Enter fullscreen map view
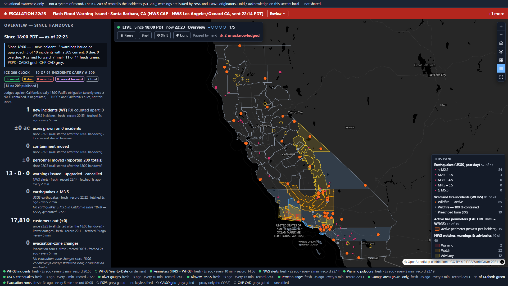The width and height of the screenshot is (508, 286). 501,77
